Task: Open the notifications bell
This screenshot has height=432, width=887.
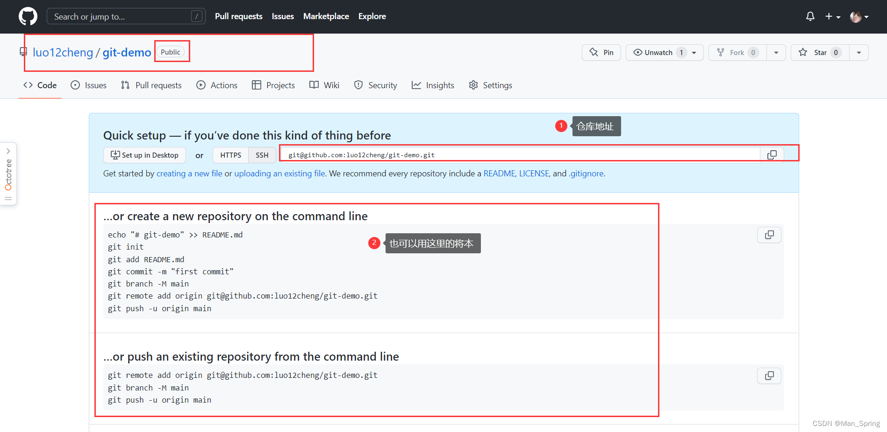Action: (810, 16)
